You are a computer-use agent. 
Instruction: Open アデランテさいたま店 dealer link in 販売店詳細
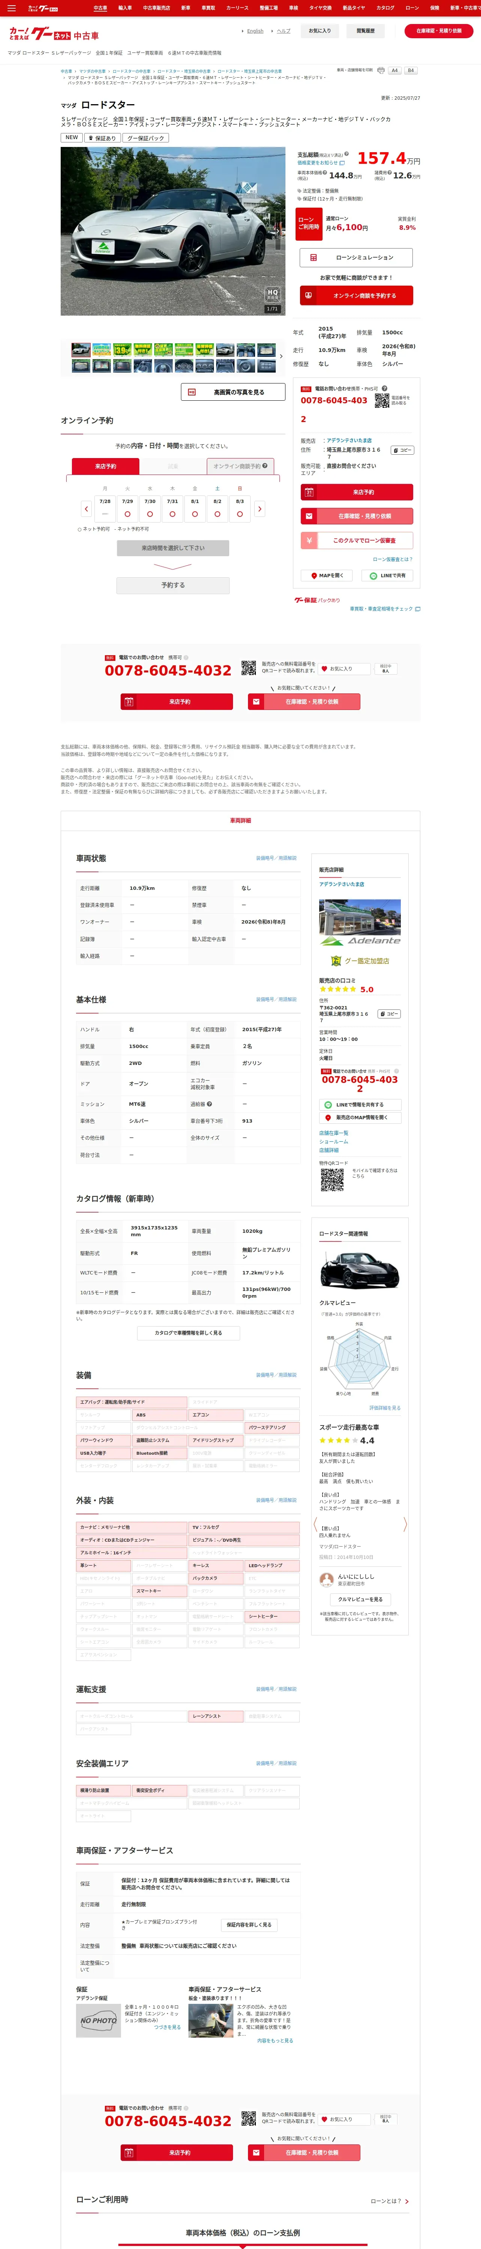[x=341, y=884]
